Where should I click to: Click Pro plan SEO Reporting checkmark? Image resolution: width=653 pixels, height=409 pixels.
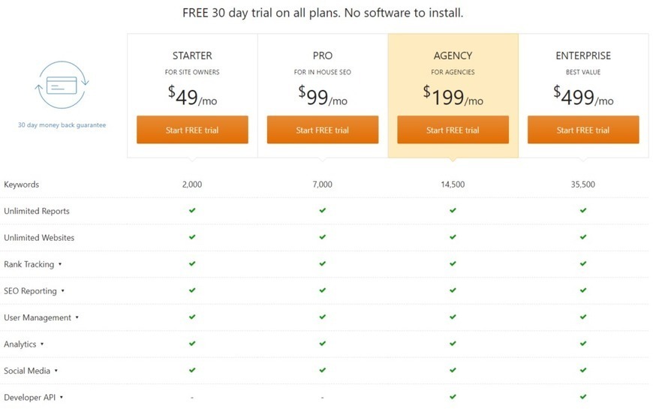click(x=322, y=290)
